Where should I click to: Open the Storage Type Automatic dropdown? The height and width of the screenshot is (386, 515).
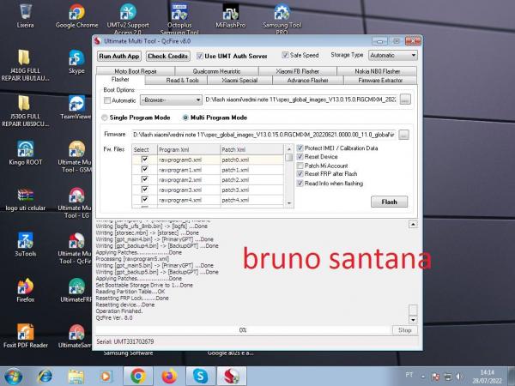[393, 55]
